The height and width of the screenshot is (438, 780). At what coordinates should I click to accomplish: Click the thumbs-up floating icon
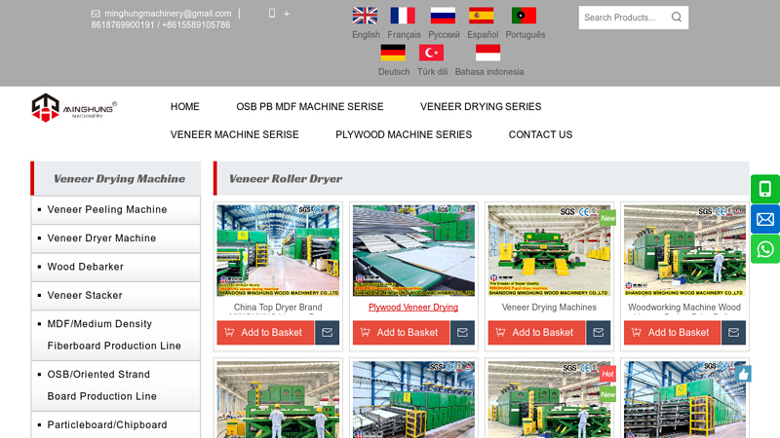point(743,374)
